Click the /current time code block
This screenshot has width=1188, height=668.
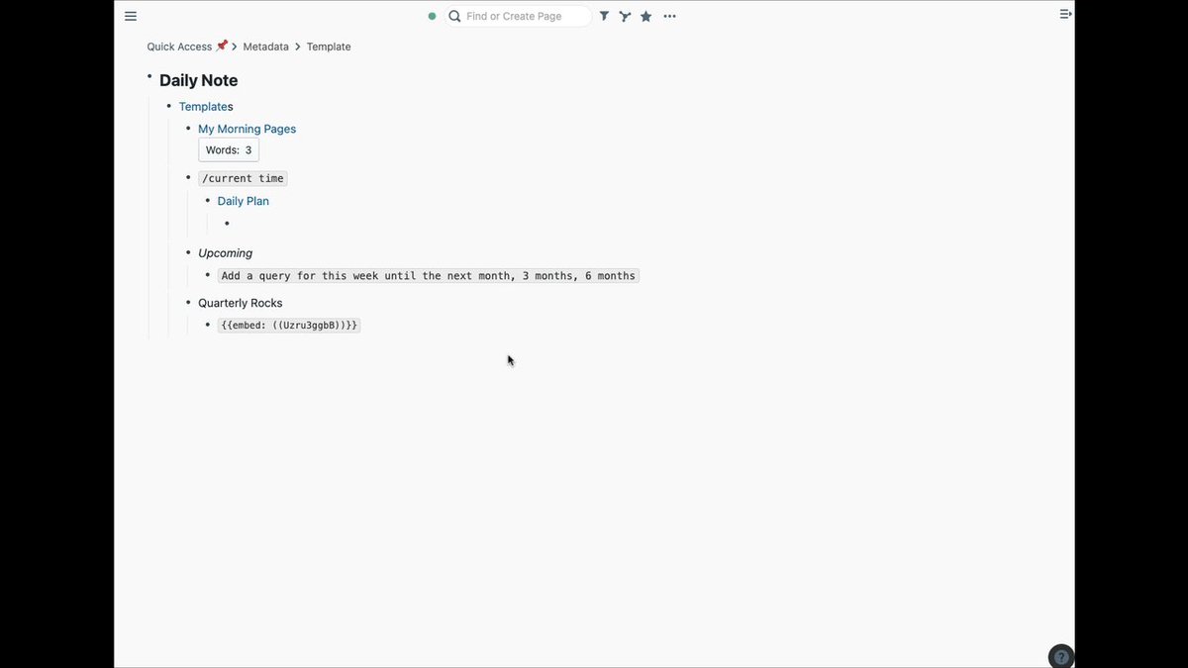point(243,178)
